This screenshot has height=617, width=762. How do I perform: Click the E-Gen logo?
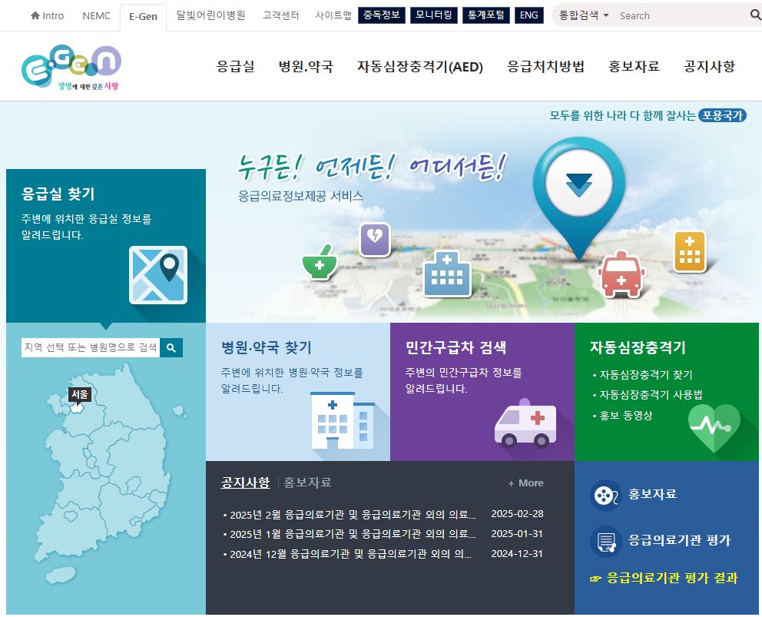pos(71,68)
